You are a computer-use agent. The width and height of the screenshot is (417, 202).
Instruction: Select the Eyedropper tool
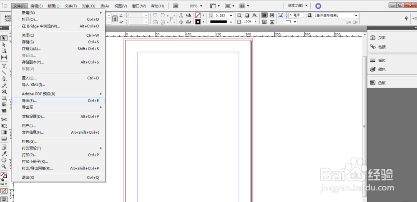click(4, 154)
